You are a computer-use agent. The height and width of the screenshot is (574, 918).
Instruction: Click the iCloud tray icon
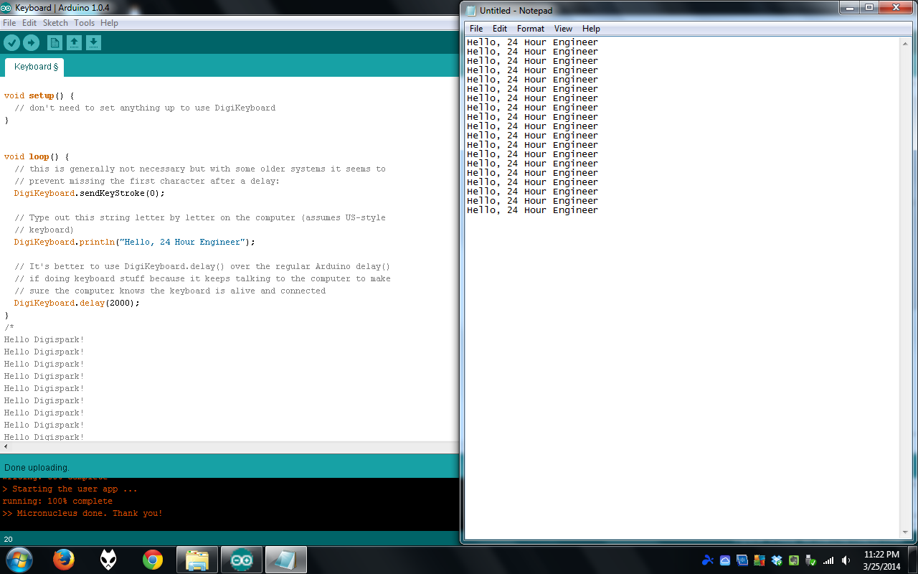coord(725,560)
